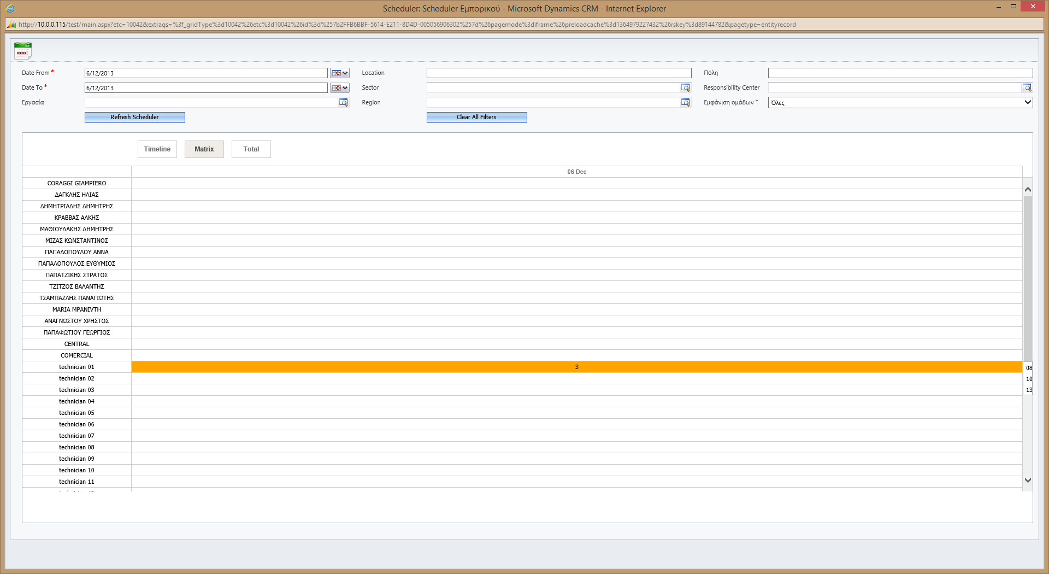The height and width of the screenshot is (574, 1049).
Task: Select the technician 10 row label
Action: (x=77, y=471)
